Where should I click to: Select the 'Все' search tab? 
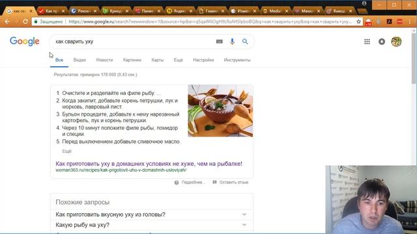[59, 60]
